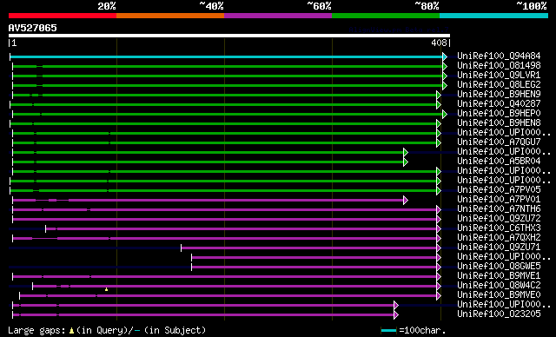The height and width of the screenshot is (337, 556).
Task: Click the red 20% identity color segment
Action: pos(63,16)
